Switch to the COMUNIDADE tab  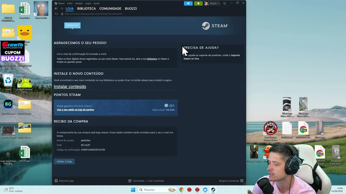[x=110, y=9]
